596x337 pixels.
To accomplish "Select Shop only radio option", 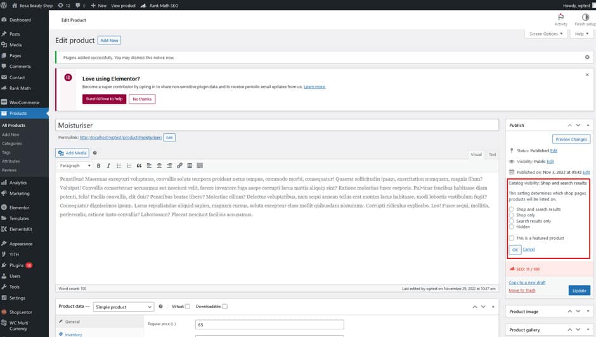I will point(512,215).
